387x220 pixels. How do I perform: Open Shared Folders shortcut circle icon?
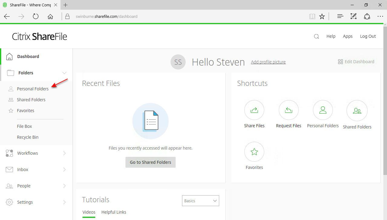357,111
